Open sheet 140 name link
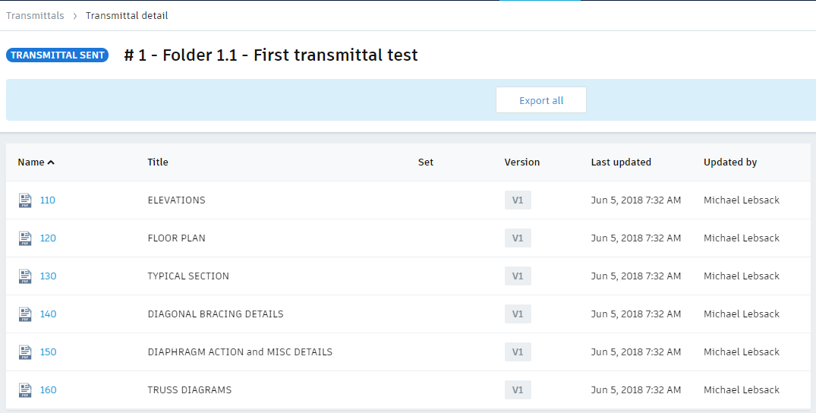This screenshot has height=413, width=816. pos(48,314)
